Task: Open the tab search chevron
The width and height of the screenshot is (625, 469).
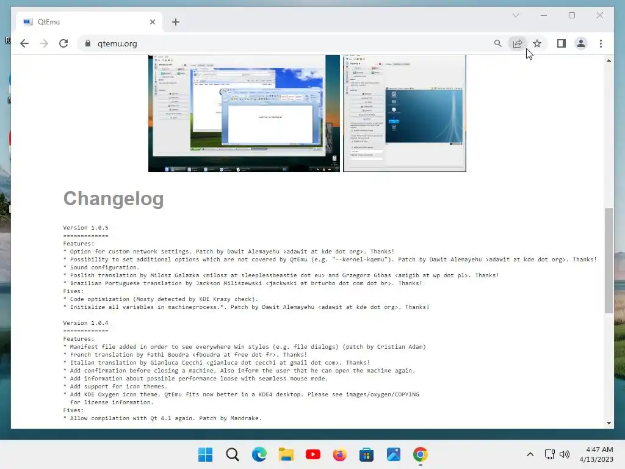Action: click(x=516, y=15)
